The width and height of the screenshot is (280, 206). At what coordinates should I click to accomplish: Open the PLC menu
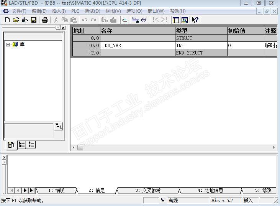point(75,11)
